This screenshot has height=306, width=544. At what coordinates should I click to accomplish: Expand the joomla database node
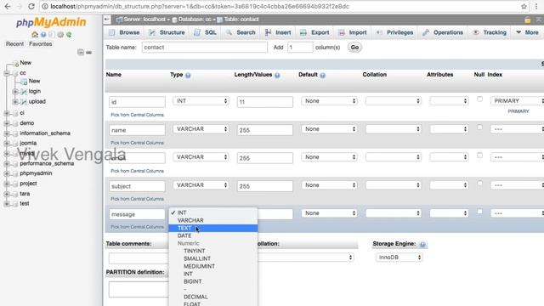tap(7, 144)
